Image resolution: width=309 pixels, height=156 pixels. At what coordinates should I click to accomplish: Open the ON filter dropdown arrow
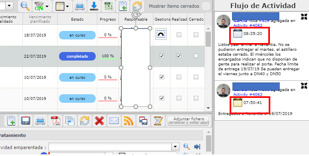point(47,6)
